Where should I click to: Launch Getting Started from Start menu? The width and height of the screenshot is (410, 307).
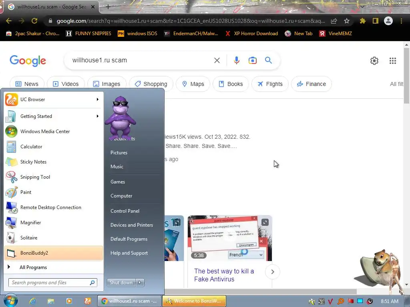pos(54,116)
